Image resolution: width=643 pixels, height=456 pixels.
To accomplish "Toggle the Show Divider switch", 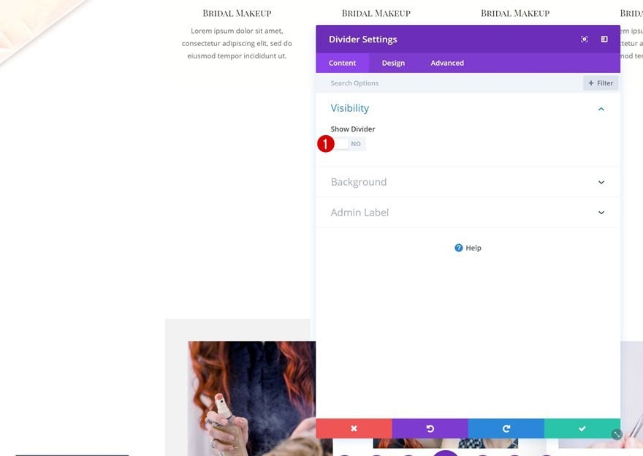I will [348, 144].
